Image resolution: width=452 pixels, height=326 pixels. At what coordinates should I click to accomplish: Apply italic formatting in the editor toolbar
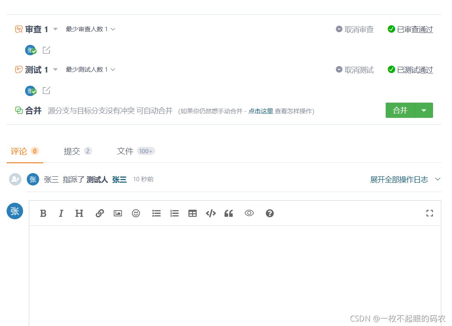click(61, 213)
